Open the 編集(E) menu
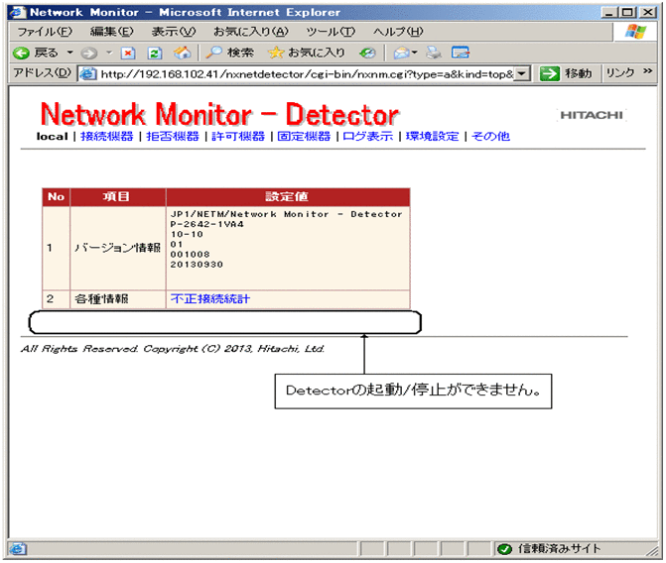This screenshot has height=563, width=666. (x=112, y=32)
